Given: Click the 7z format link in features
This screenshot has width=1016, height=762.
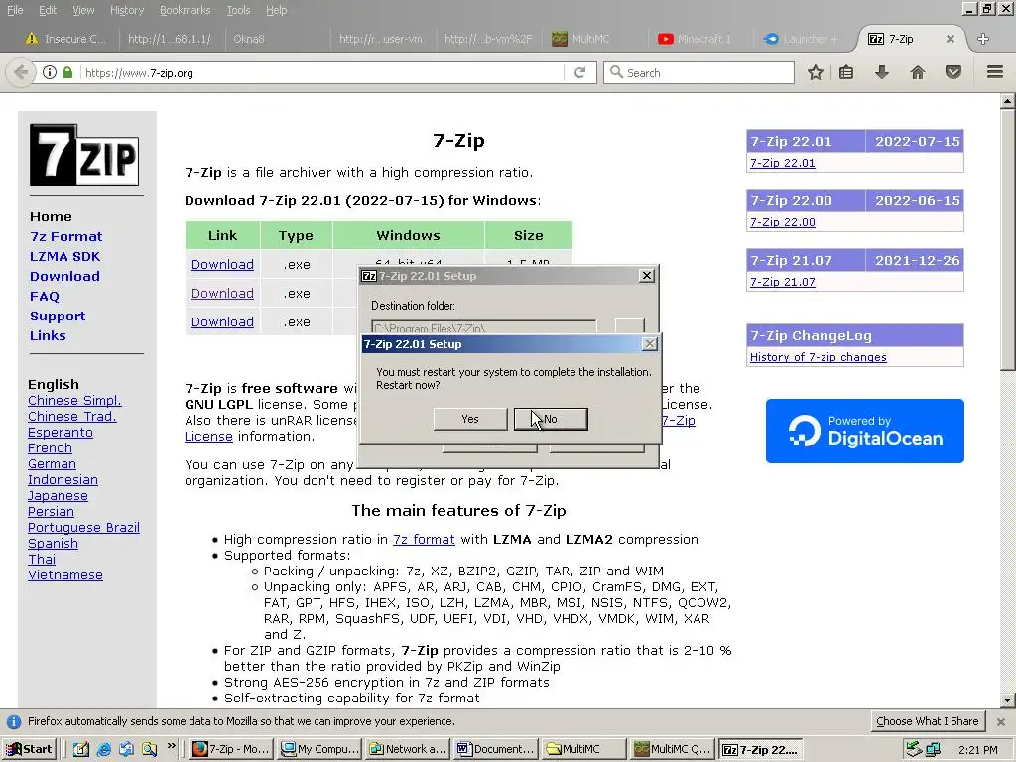Looking at the screenshot, I should point(424,539).
